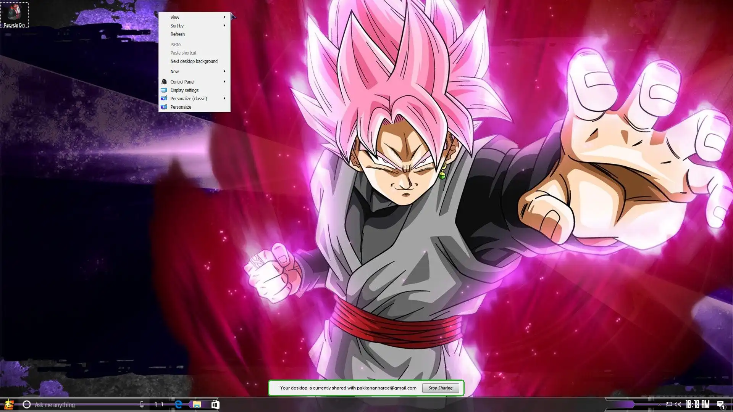
Task: Choose Next desktop background
Action: tap(194, 61)
